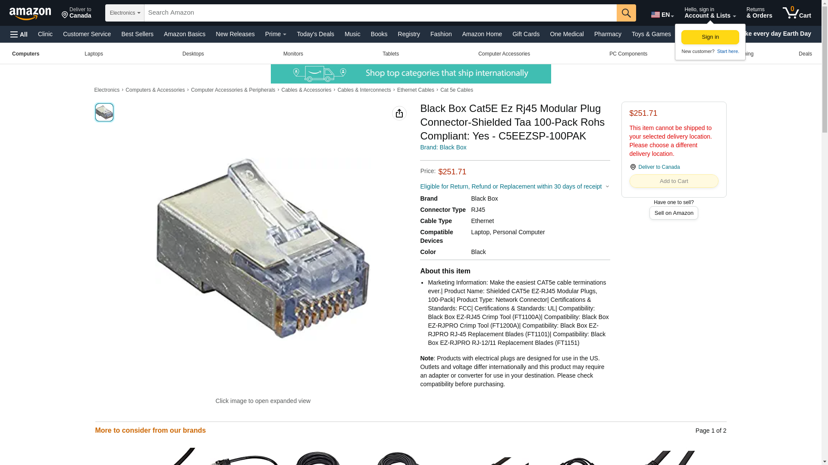
Task: Click the yellow Sign in button
Action: (710, 37)
